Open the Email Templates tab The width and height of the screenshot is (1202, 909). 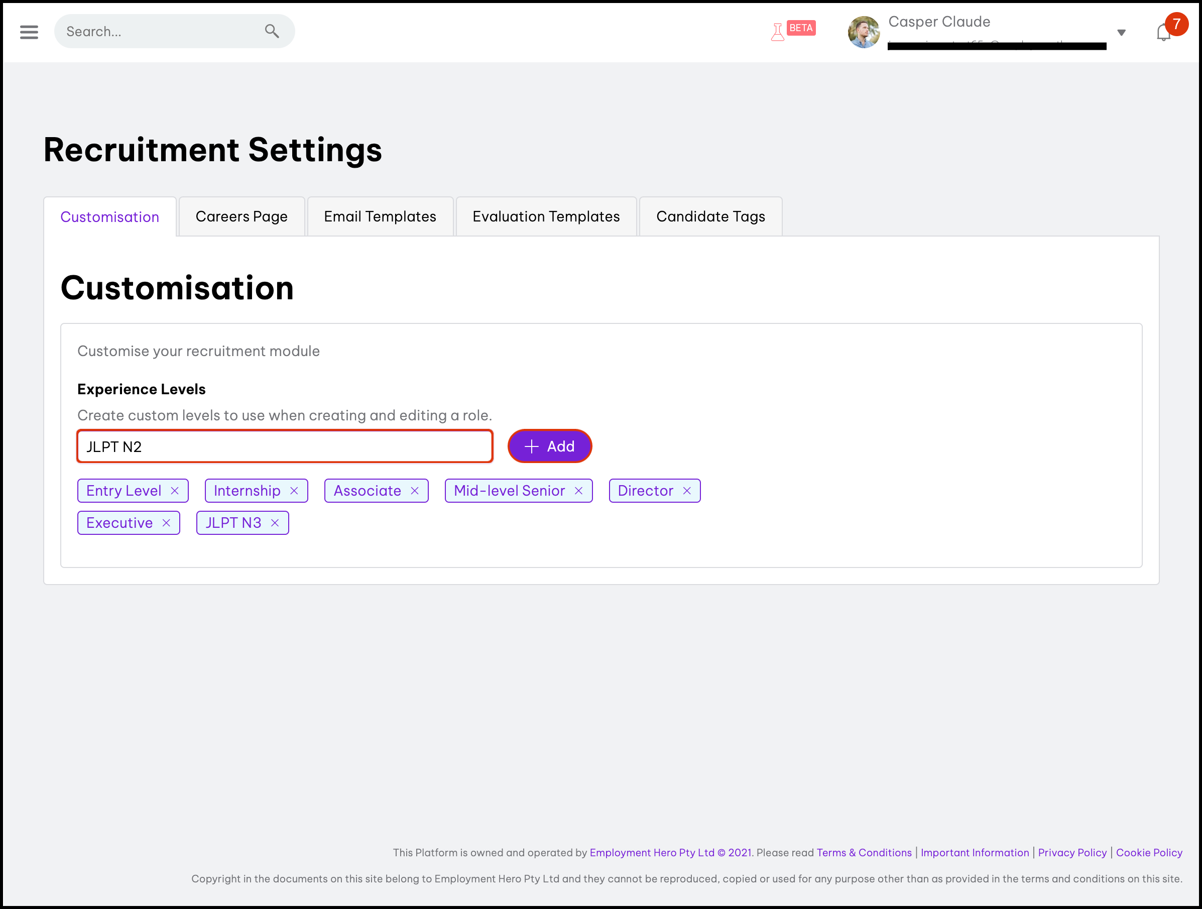point(380,216)
